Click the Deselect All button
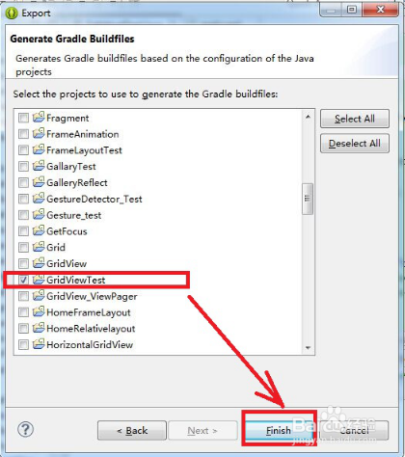Viewport: 405px width, 457px height. [355, 144]
